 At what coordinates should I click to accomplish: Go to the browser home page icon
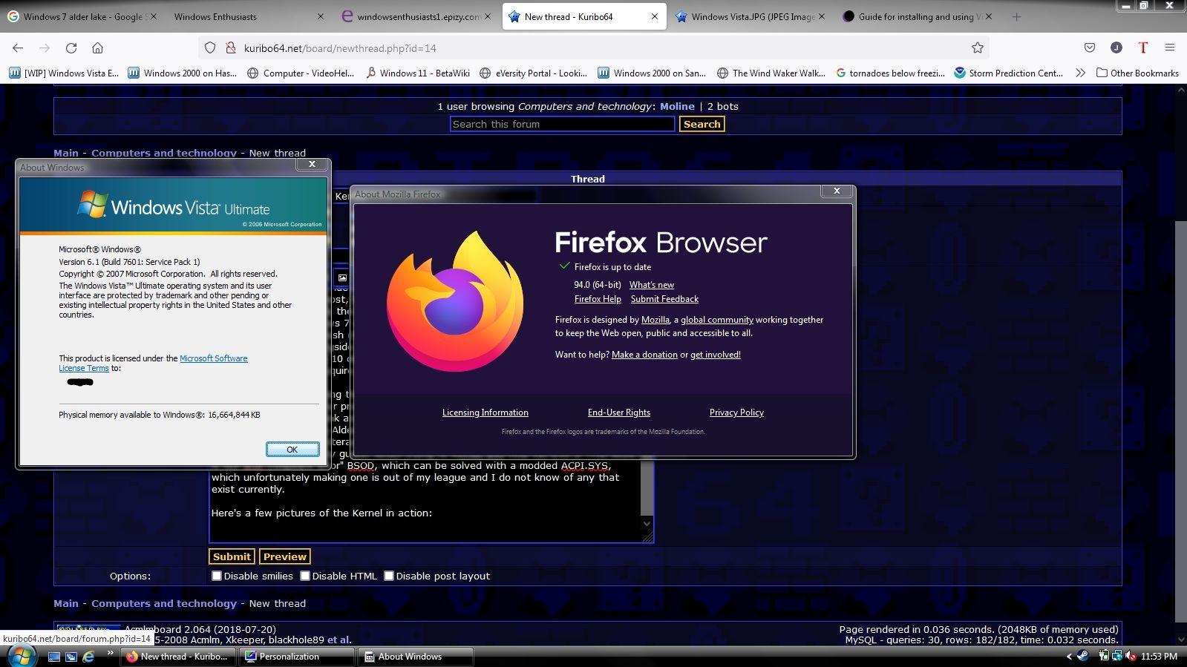(97, 48)
